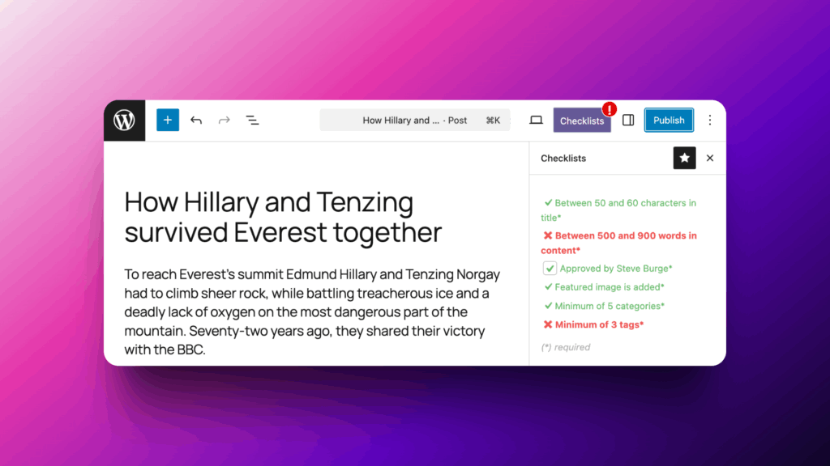Toggle the settings sidebar panel icon

click(628, 121)
